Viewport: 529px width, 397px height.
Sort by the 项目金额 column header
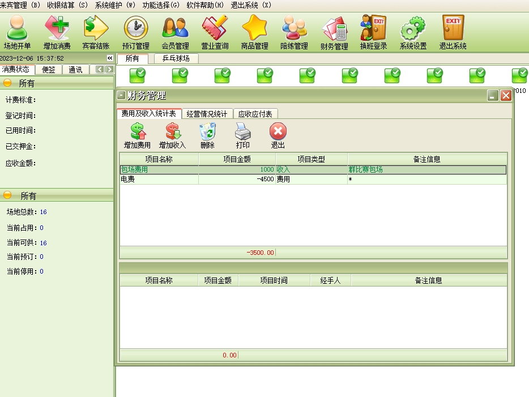point(237,160)
